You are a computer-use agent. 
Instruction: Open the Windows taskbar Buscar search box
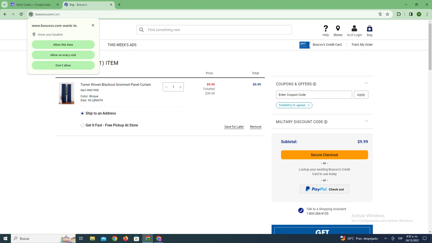point(43,238)
